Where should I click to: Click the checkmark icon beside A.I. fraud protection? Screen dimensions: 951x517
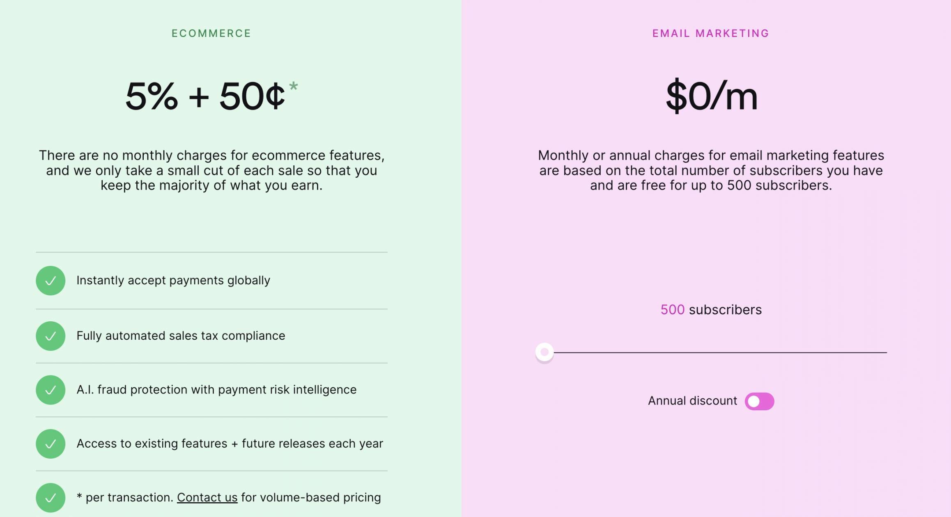[x=50, y=390]
